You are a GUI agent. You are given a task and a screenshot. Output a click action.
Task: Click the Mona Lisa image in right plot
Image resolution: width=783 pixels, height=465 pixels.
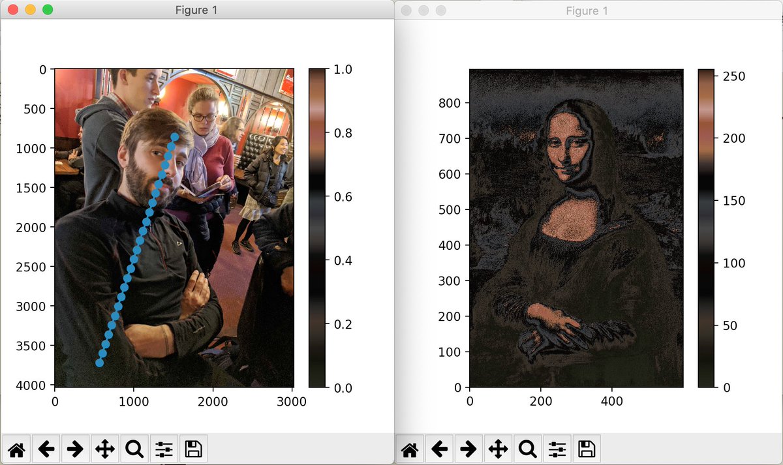coord(576,228)
